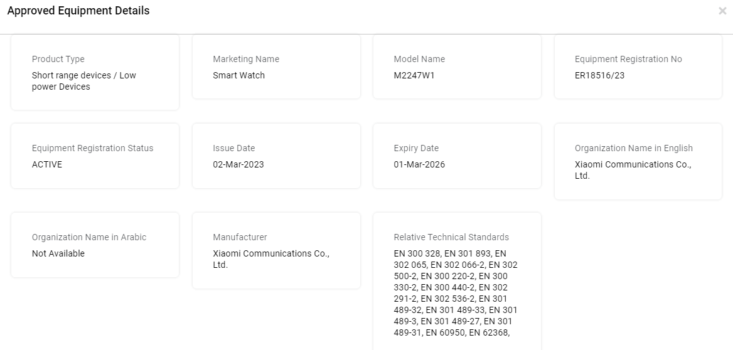This screenshot has width=733, height=350.
Task: Select the Product Type card
Action: (x=95, y=72)
